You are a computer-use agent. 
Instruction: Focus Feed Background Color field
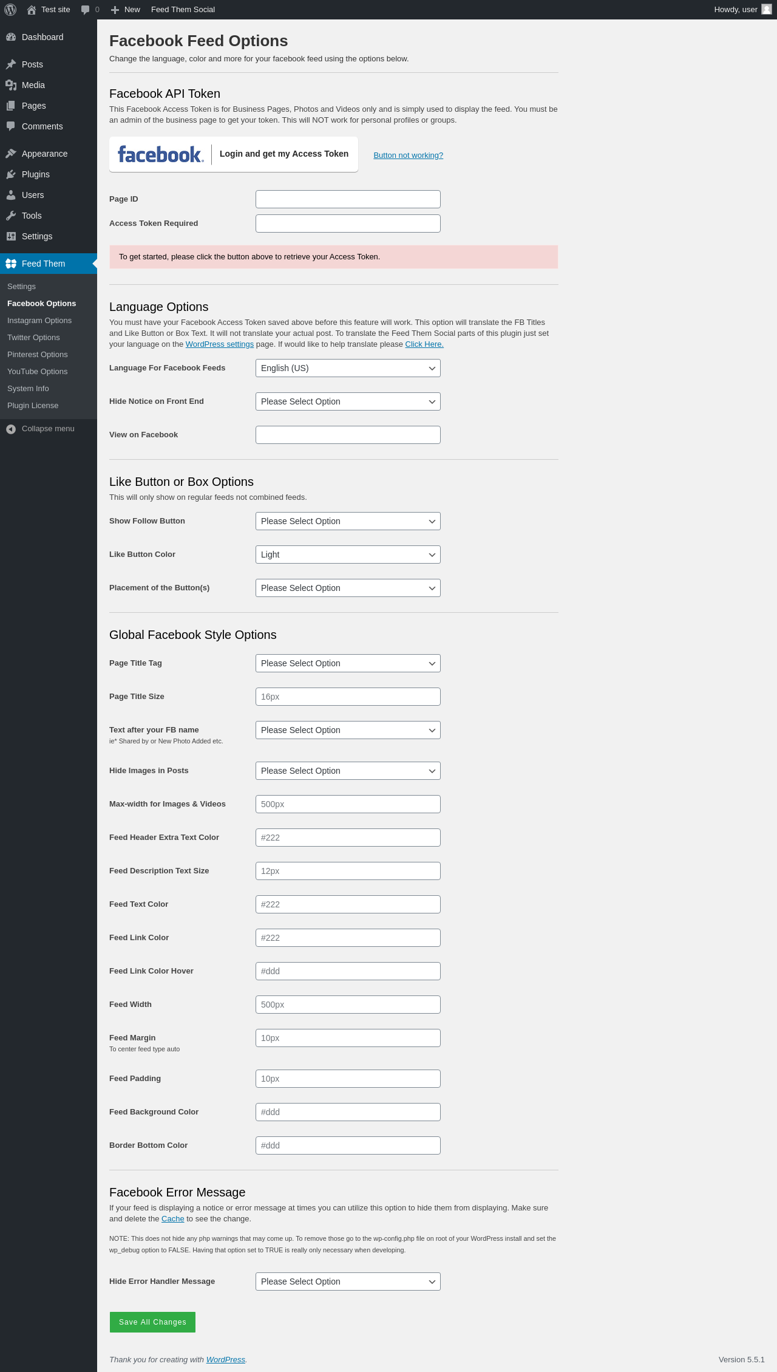348,1112
